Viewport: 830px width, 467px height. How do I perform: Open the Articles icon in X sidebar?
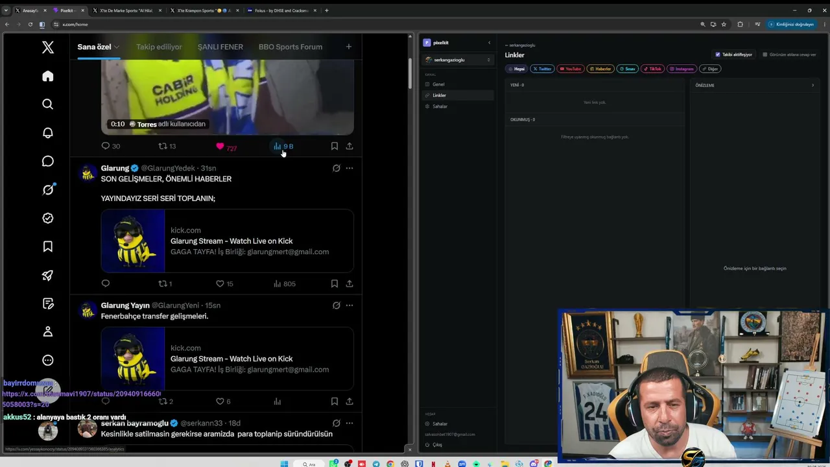[x=47, y=304]
